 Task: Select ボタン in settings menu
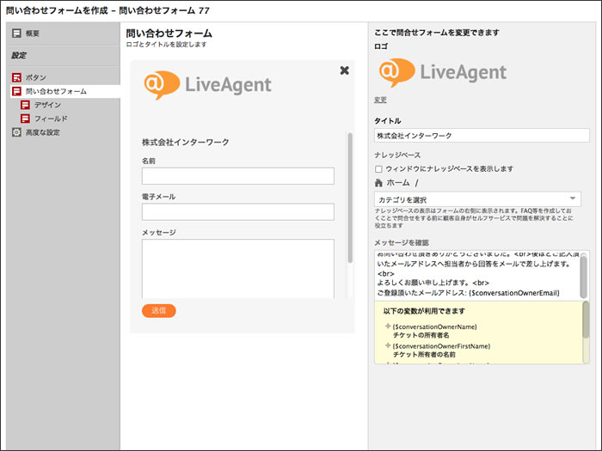click(36, 77)
